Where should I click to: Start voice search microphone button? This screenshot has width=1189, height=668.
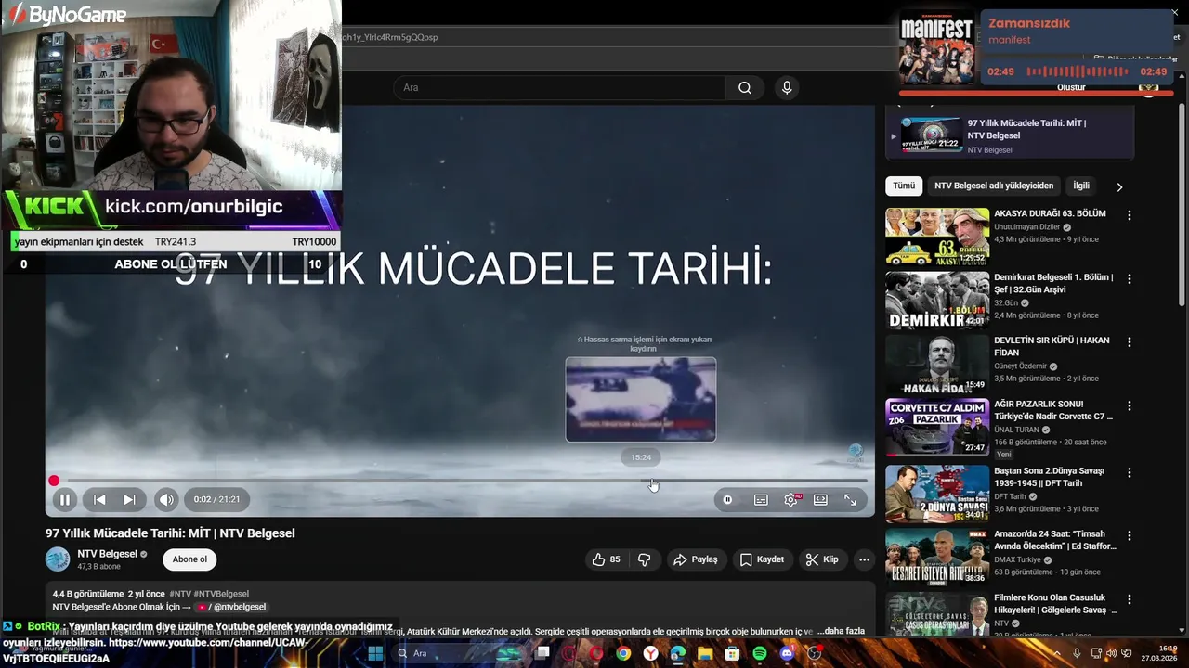(787, 87)
